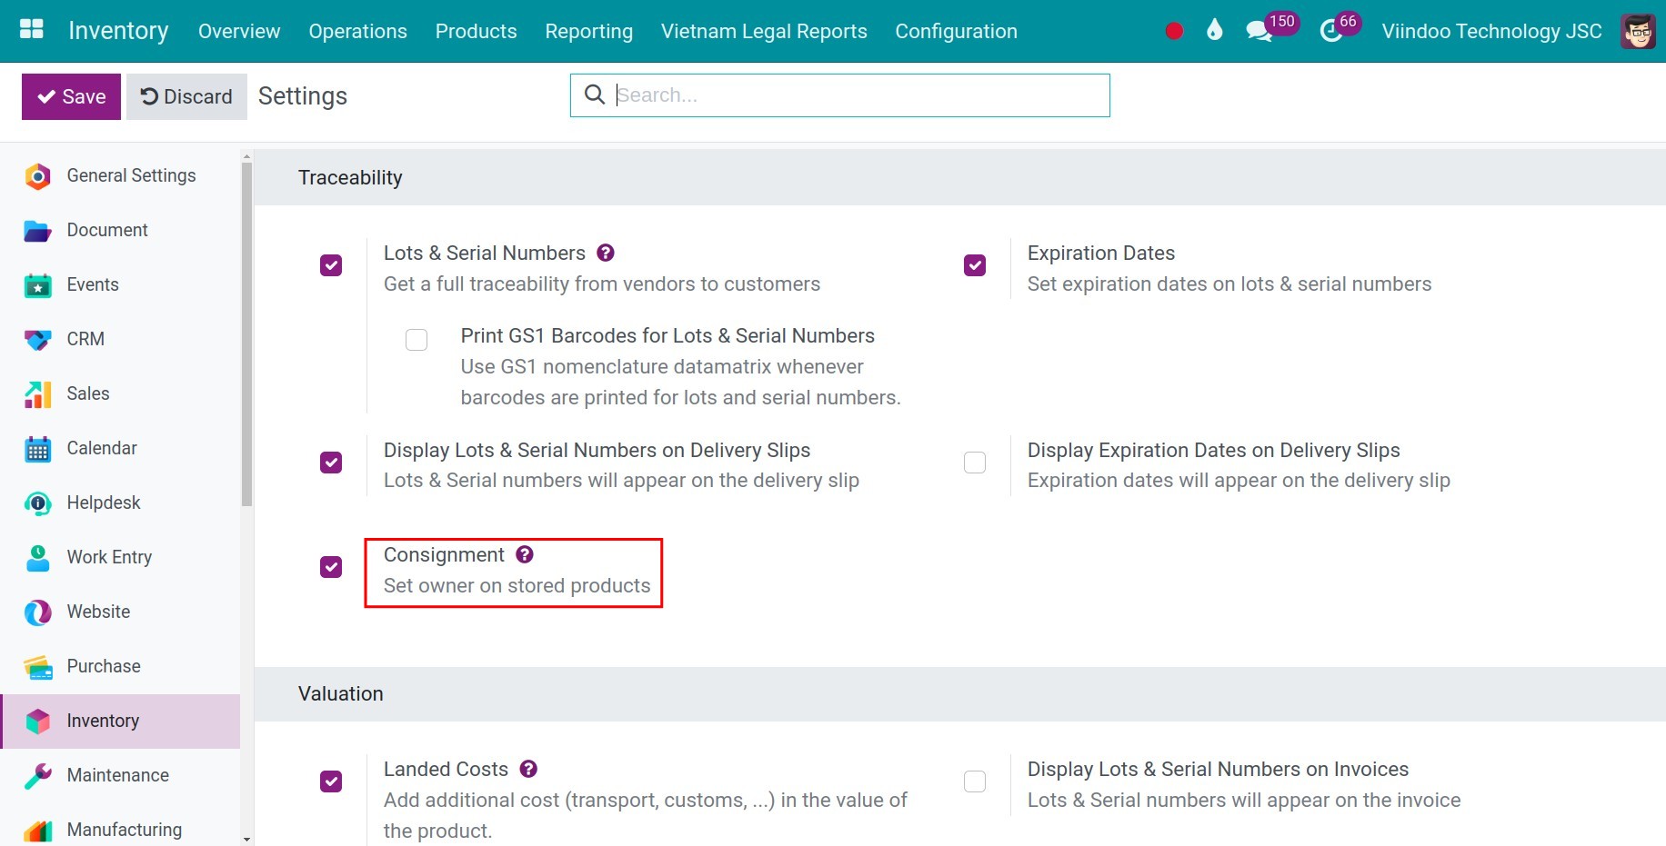The image size is (1666, 846).
Task: Click the Purchase card icon
Action: coord(37,667)
